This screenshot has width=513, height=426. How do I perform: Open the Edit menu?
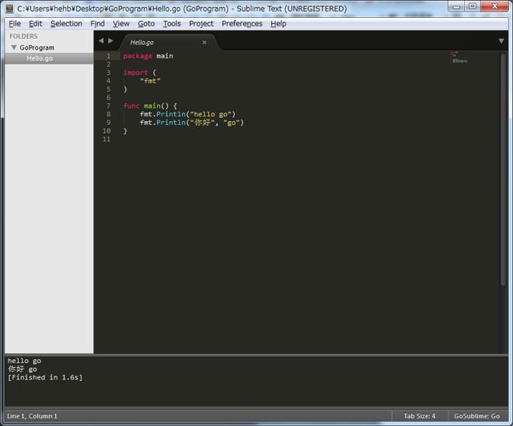[35, 23]
